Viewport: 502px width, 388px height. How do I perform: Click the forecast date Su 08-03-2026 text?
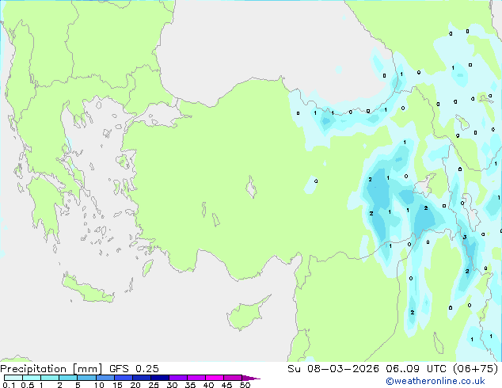tap(333, 369)
